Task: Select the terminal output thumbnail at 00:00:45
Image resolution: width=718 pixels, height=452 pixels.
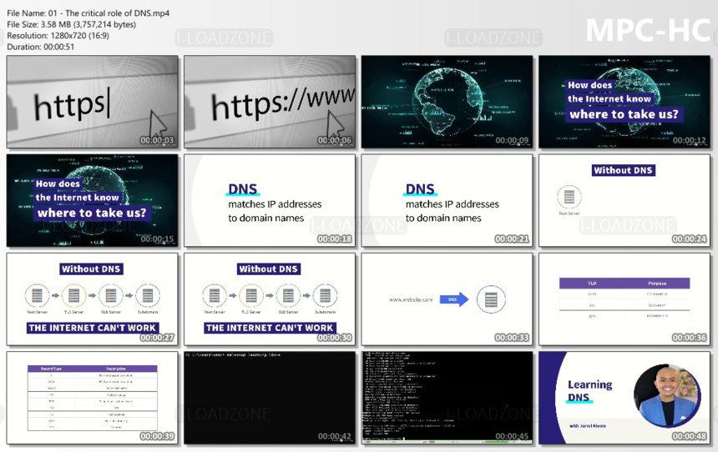Action: click(x=447, y=398)
